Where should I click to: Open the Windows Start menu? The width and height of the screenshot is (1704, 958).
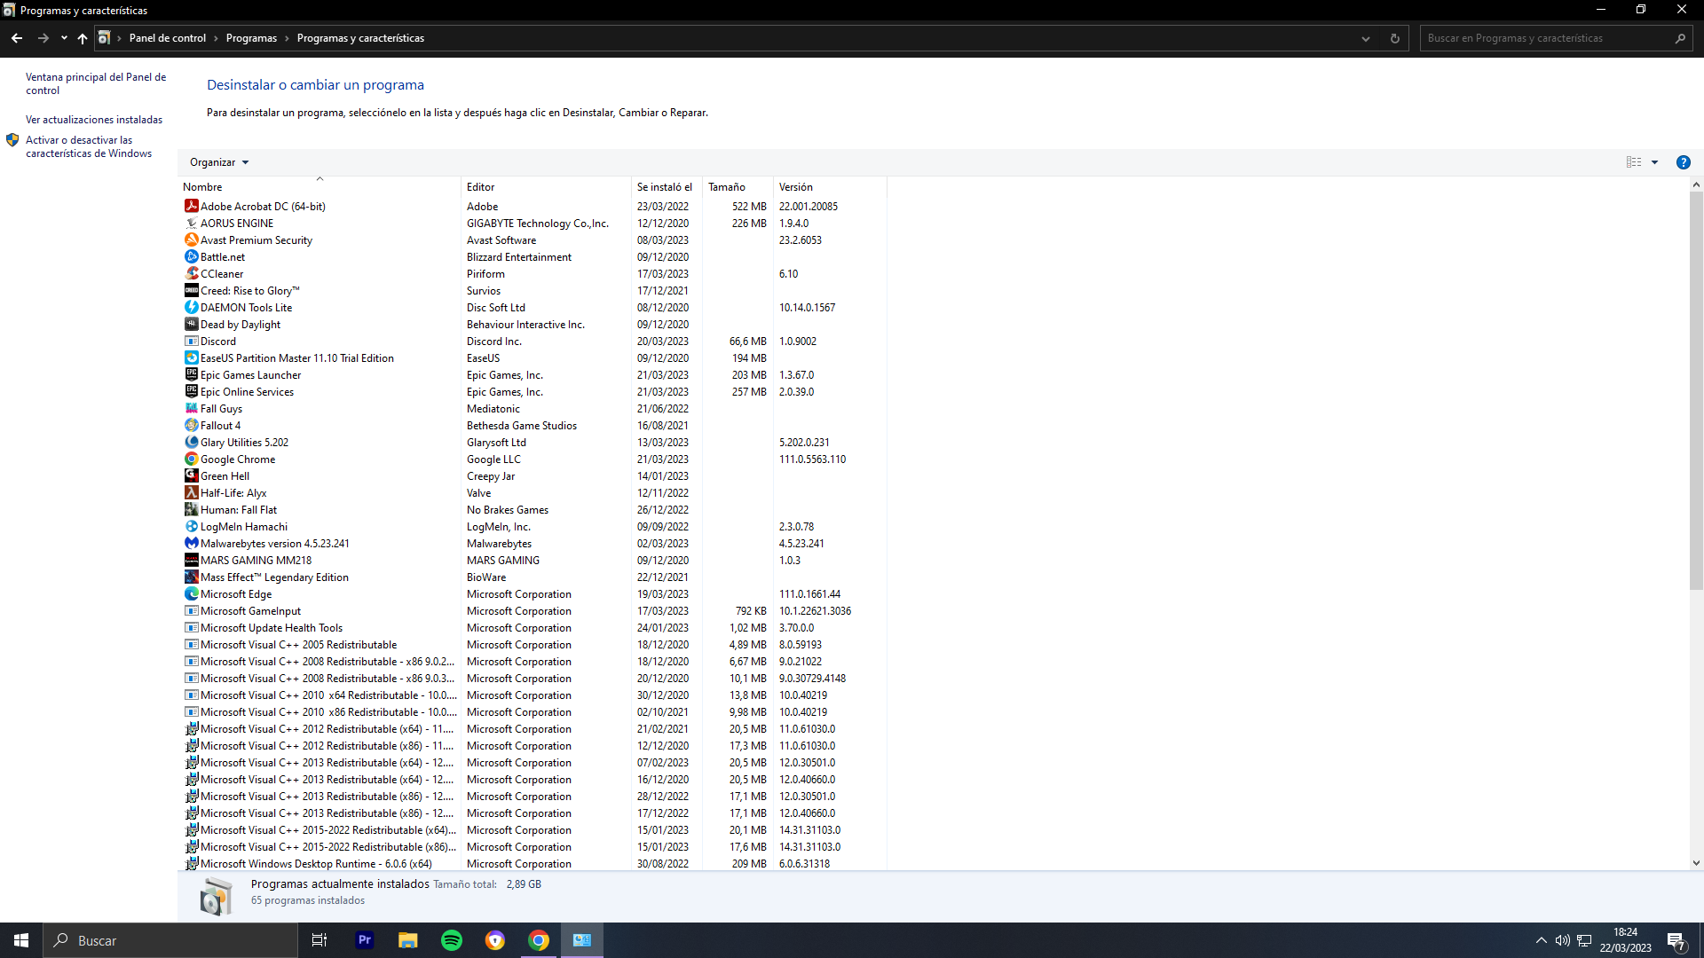[x=21, y=940]
